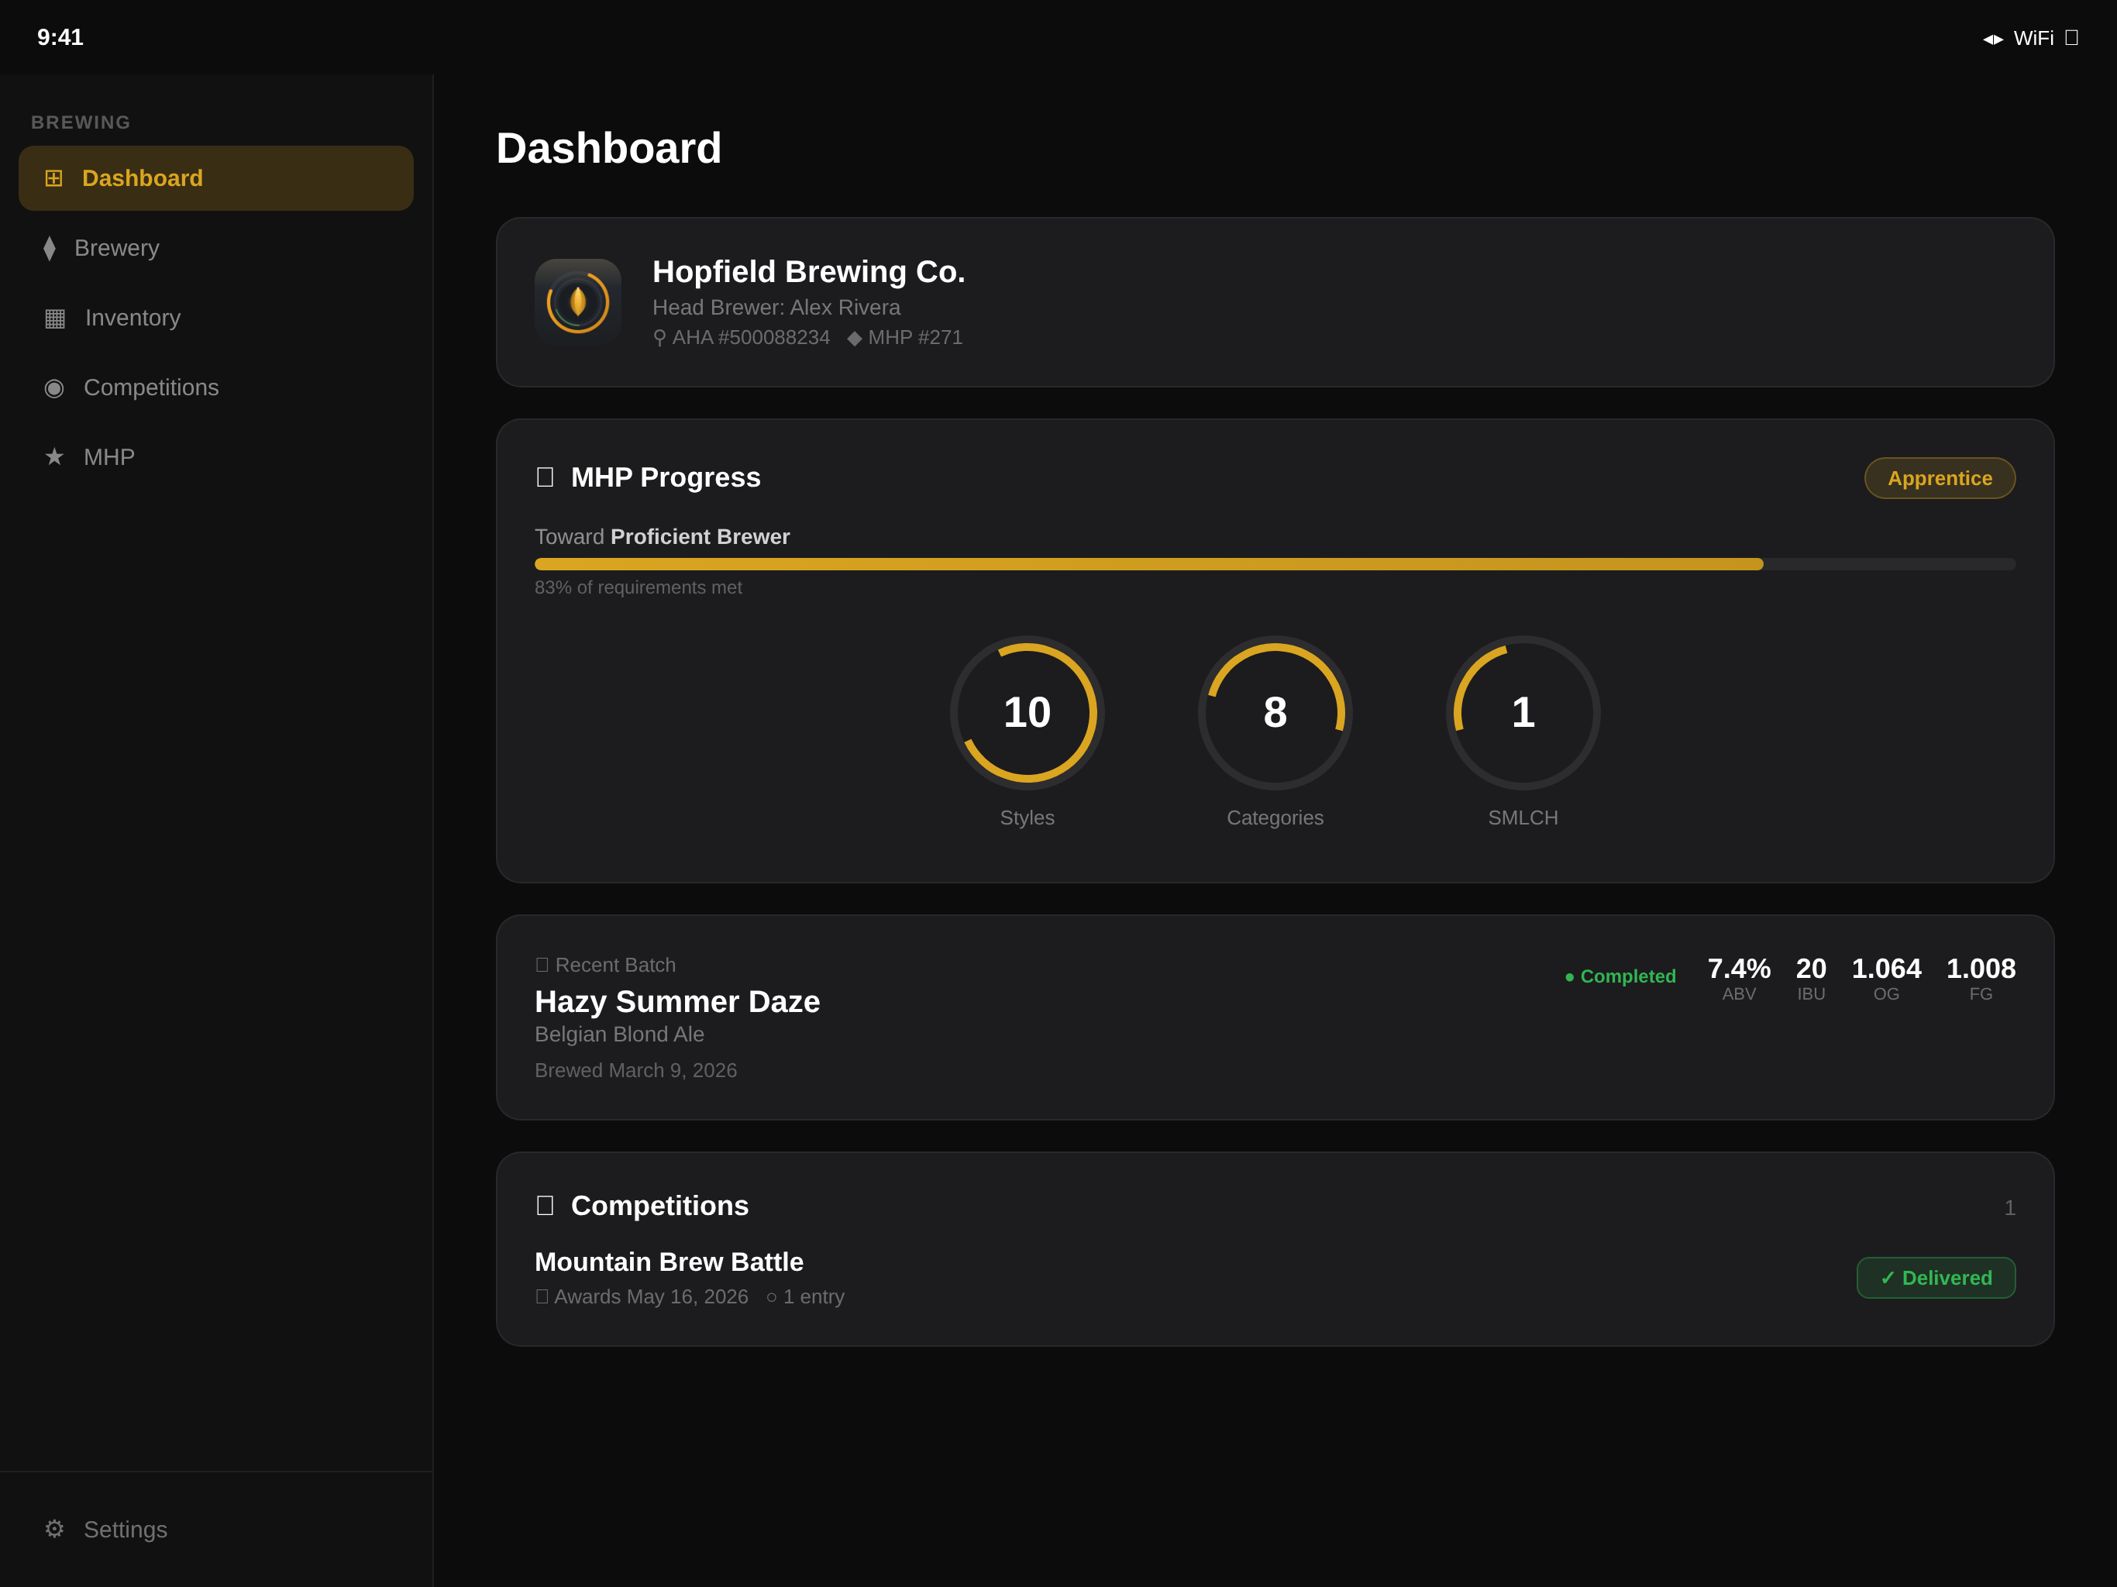Click the Mountain Brew Battle entry
The width and height of the screenshot is (2117, 1587).
pyautogui.click(x=669, y=1262)
